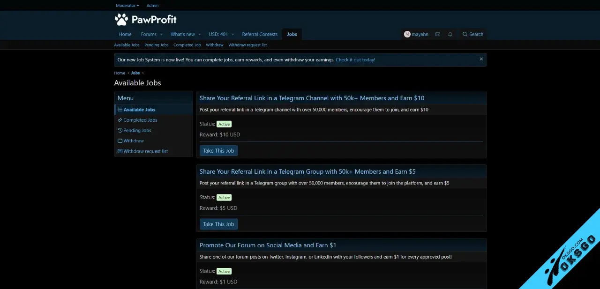Select Pending Jobs in the Menu sidebar
This screenshot has width=600, height=289.
pyautogui.click(x=154, y=130)
